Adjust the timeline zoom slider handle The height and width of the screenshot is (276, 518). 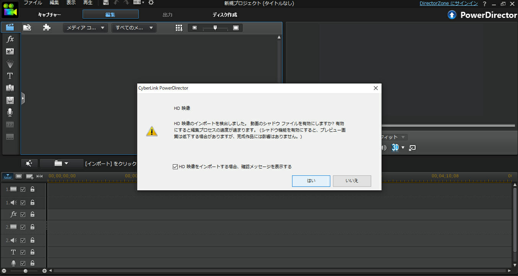26,271
